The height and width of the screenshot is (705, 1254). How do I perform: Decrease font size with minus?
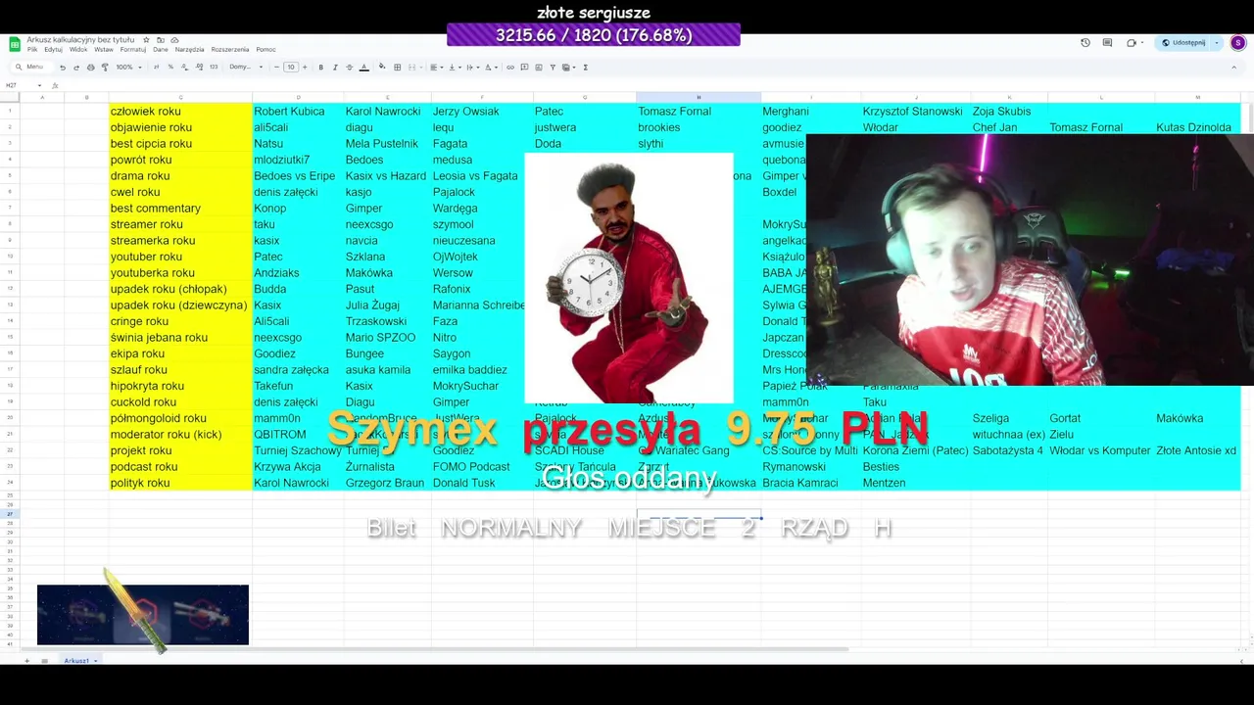[x=277, y=68]
